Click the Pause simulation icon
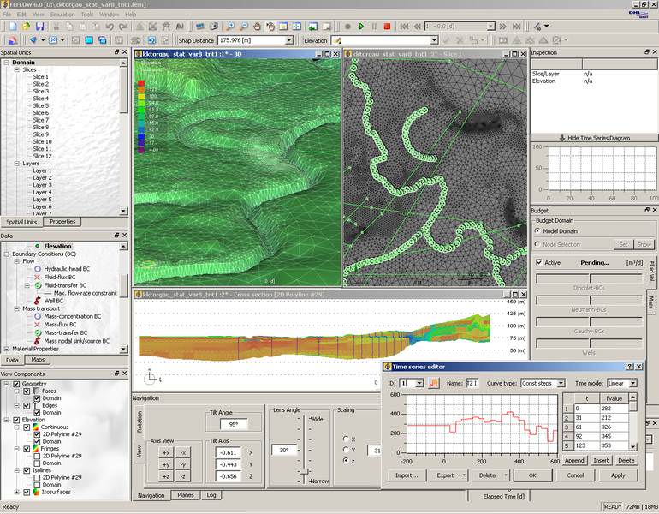 pos(374,27)
